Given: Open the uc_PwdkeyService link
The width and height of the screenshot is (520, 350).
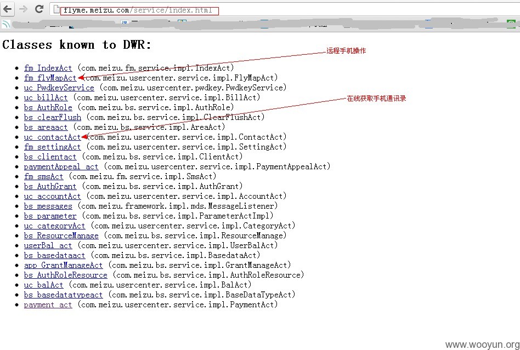Looking at the screenshot, I should 59,88.
